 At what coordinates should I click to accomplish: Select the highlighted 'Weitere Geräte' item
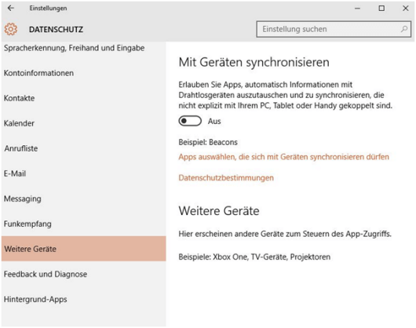click(x=84, y=249)
